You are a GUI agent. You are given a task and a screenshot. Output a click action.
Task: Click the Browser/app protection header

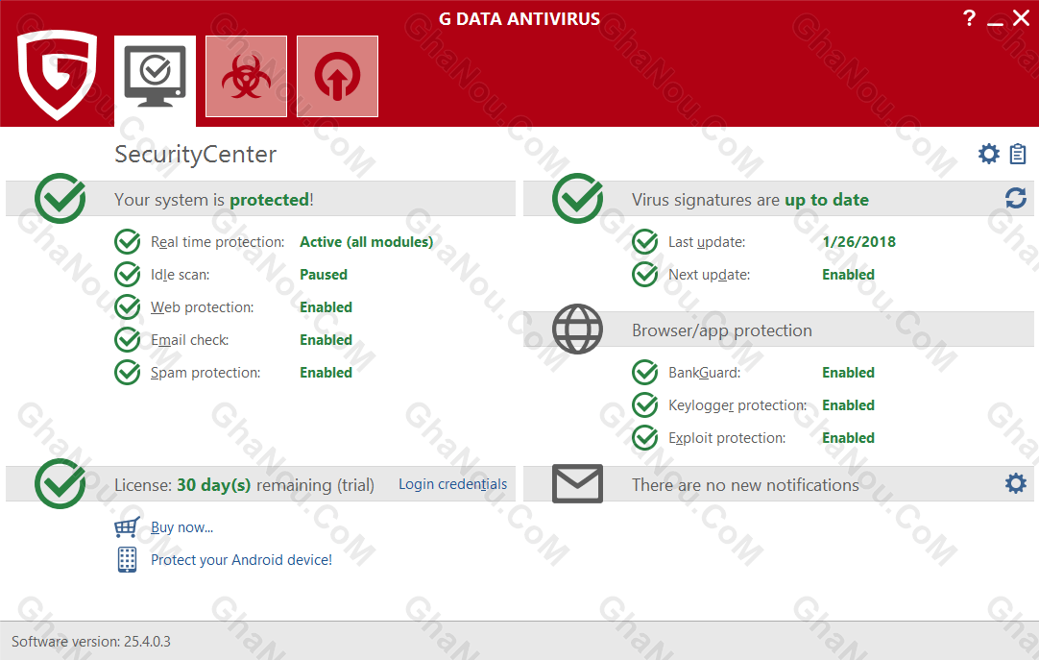coord(721,330)
